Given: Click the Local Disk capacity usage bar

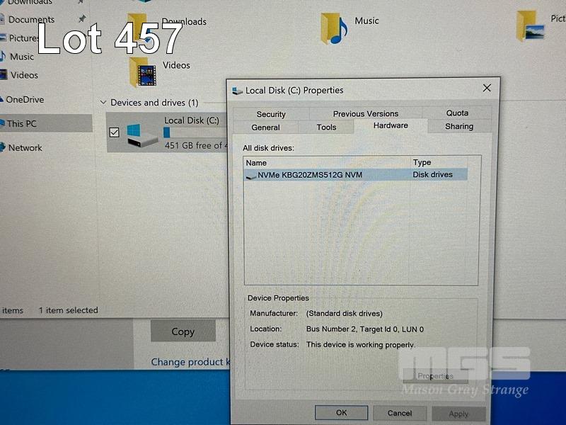Looking at the screenshot, I should pyautogui.click(x=195, y=132).
